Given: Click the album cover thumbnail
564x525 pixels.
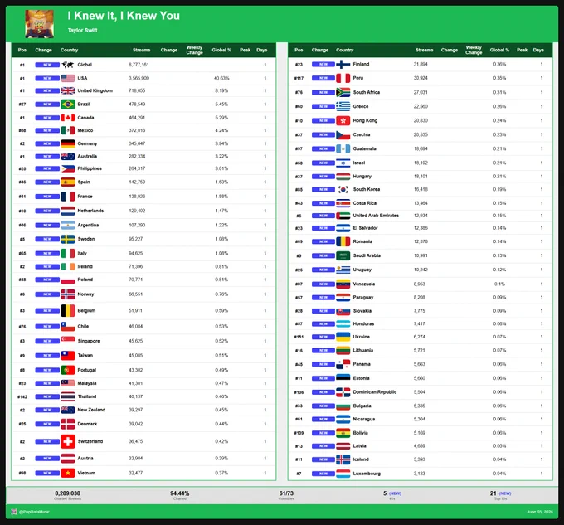Looking at the screenshot, I should pyautogui.click(x=40, y=24).
